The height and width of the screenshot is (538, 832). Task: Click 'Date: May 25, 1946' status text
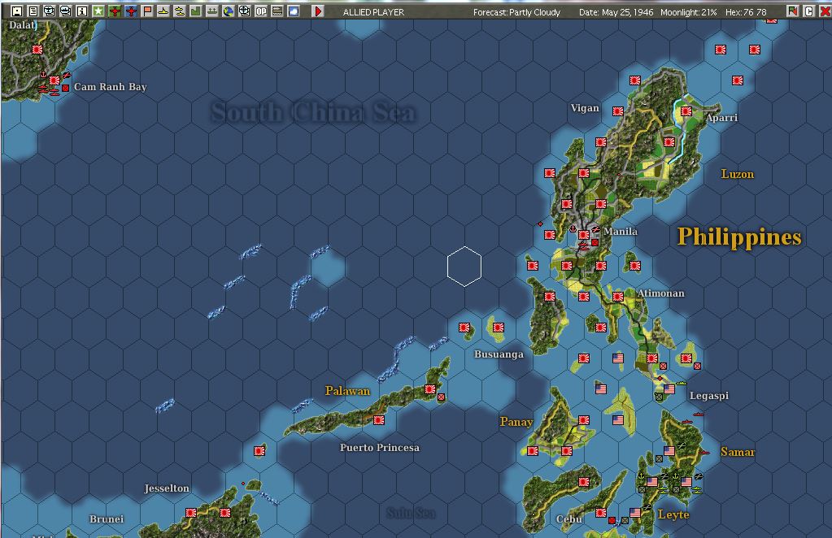(x=616, y=11)
